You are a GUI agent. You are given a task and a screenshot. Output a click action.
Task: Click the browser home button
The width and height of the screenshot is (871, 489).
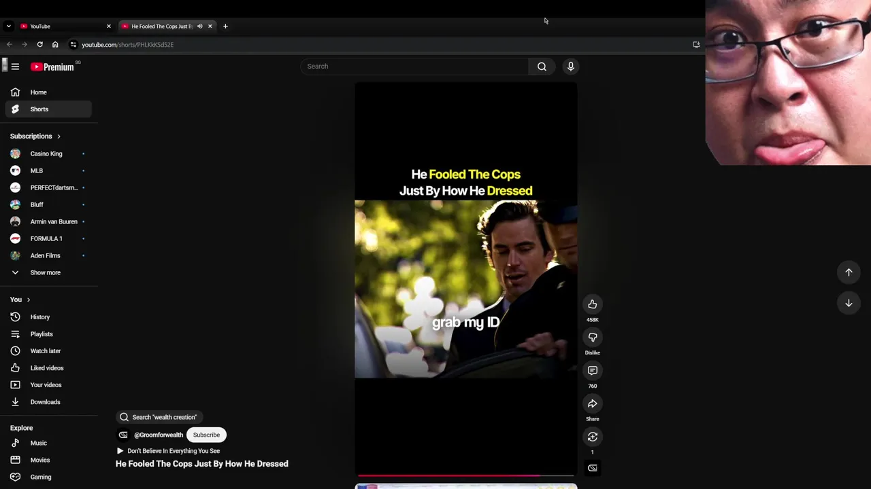55,45
